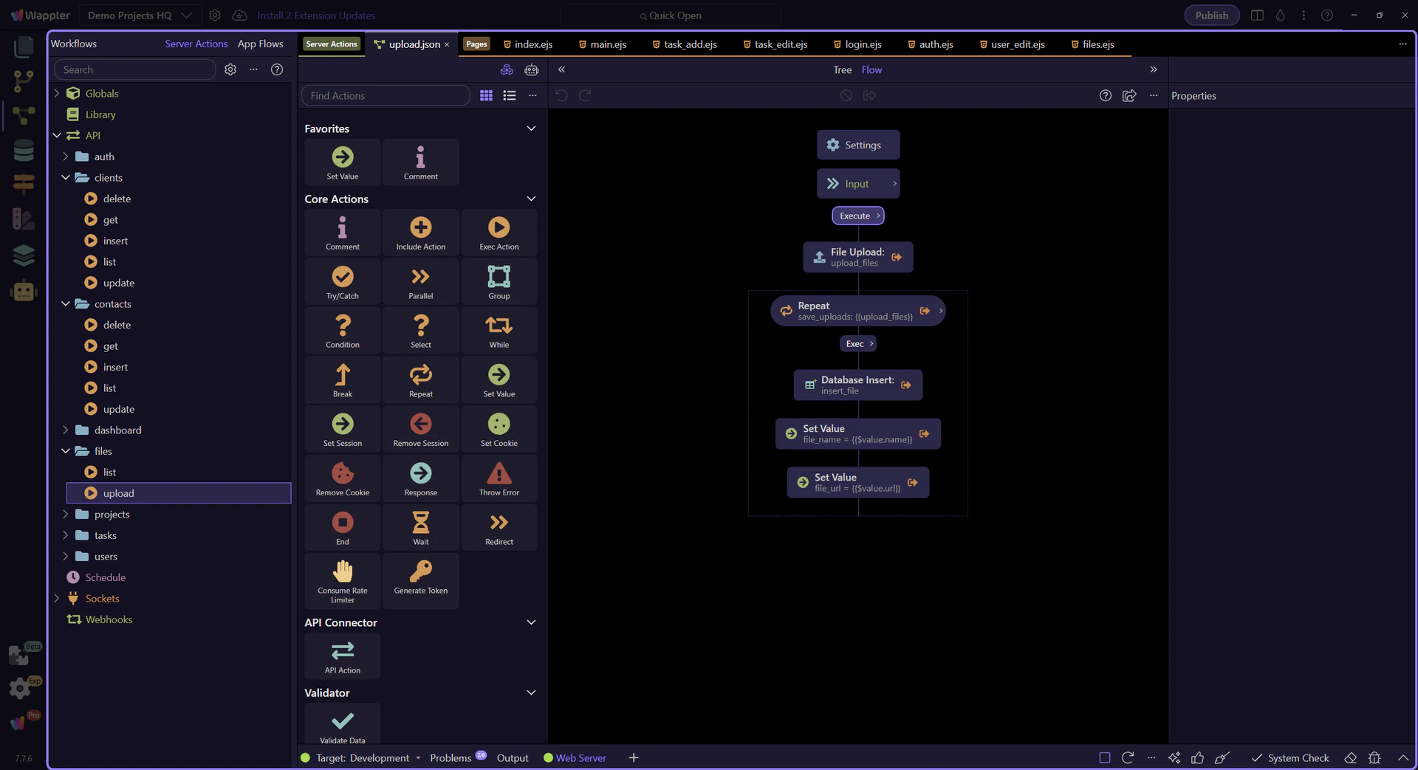
Task: Click Install 2 Extension Updates link
Action: tap(316, 16)
